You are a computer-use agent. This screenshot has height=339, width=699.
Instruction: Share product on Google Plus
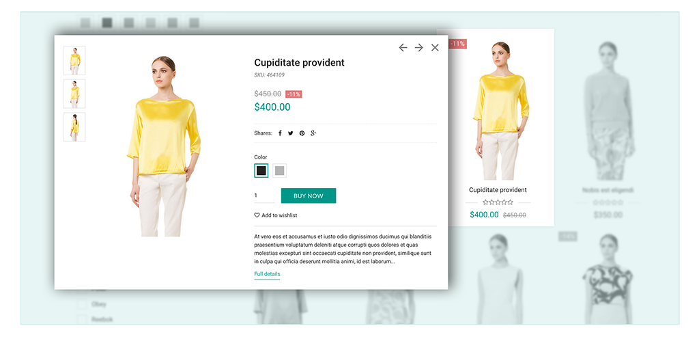pos(313,133)
